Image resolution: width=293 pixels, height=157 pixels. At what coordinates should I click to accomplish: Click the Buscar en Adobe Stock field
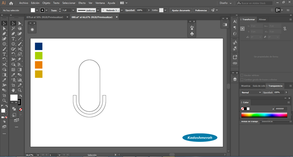(x=254, y=3)
